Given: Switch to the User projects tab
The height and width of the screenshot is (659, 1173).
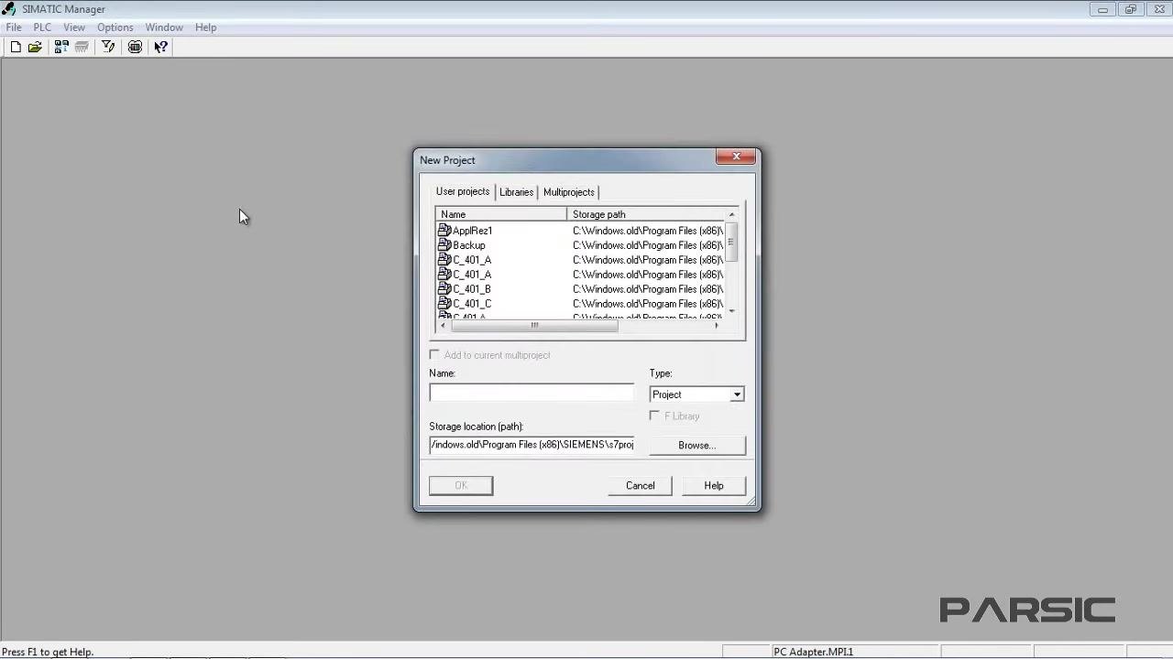Looking at the screenshot, I should click(x=463, y=191).
